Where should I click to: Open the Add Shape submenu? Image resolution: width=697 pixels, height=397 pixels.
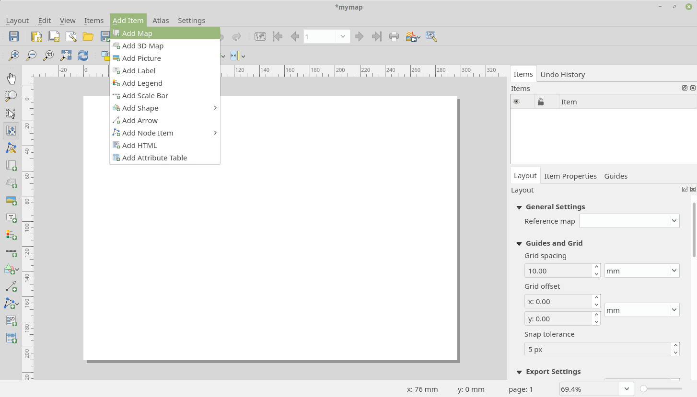[x=165, y=108]
